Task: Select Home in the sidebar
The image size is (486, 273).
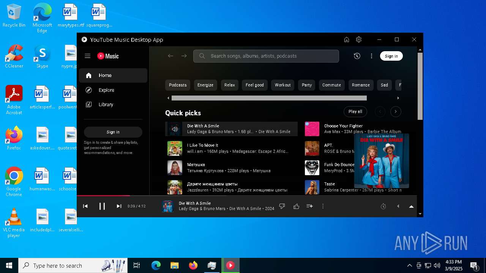Action: [x=113, y=75]
